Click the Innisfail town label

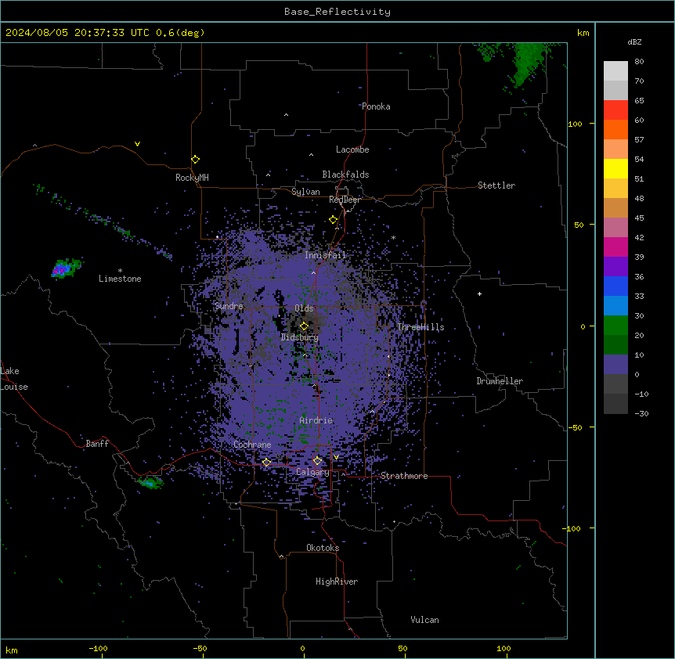click(x=325, y=255)
